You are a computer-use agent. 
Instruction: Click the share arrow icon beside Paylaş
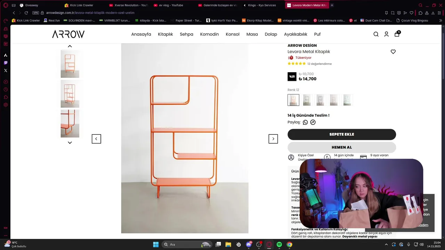[313, 122]
